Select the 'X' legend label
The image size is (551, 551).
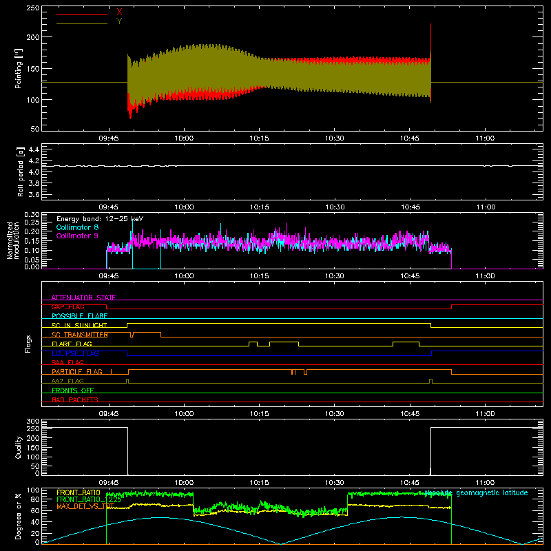119,12
